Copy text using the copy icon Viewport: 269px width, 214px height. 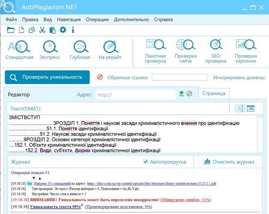pyautogui.click(x=32, y=30)
